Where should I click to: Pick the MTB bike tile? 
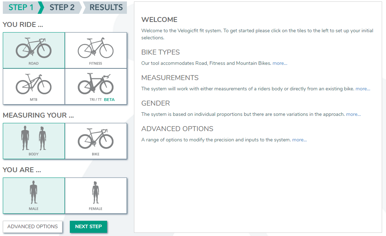(x=34, y=86)
